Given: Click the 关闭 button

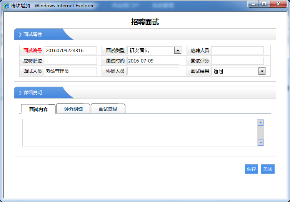Looking at the screenshot, I should (x=268, y=169).
